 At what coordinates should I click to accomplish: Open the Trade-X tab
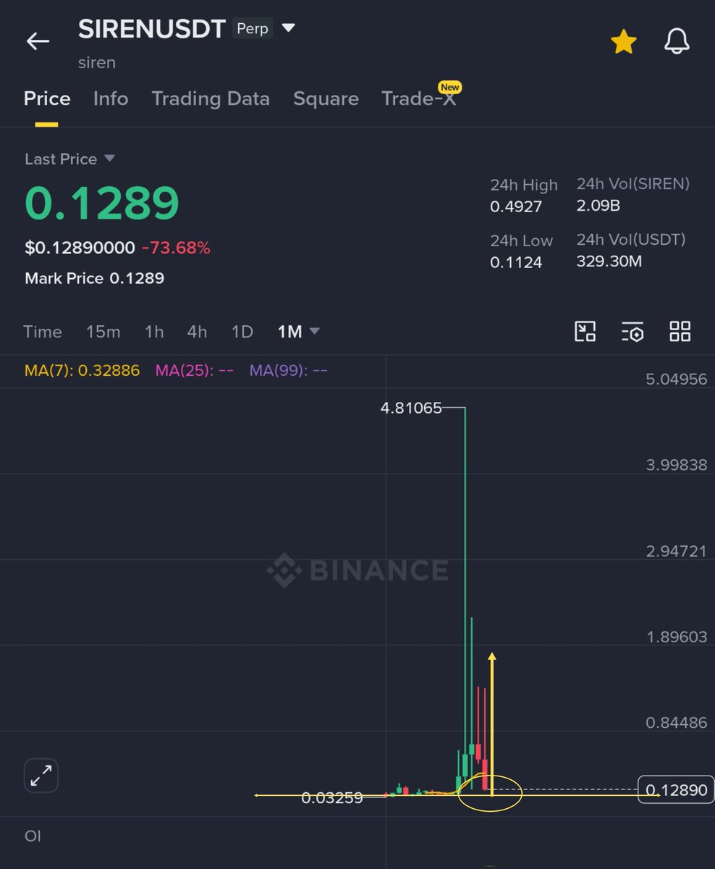419,98
